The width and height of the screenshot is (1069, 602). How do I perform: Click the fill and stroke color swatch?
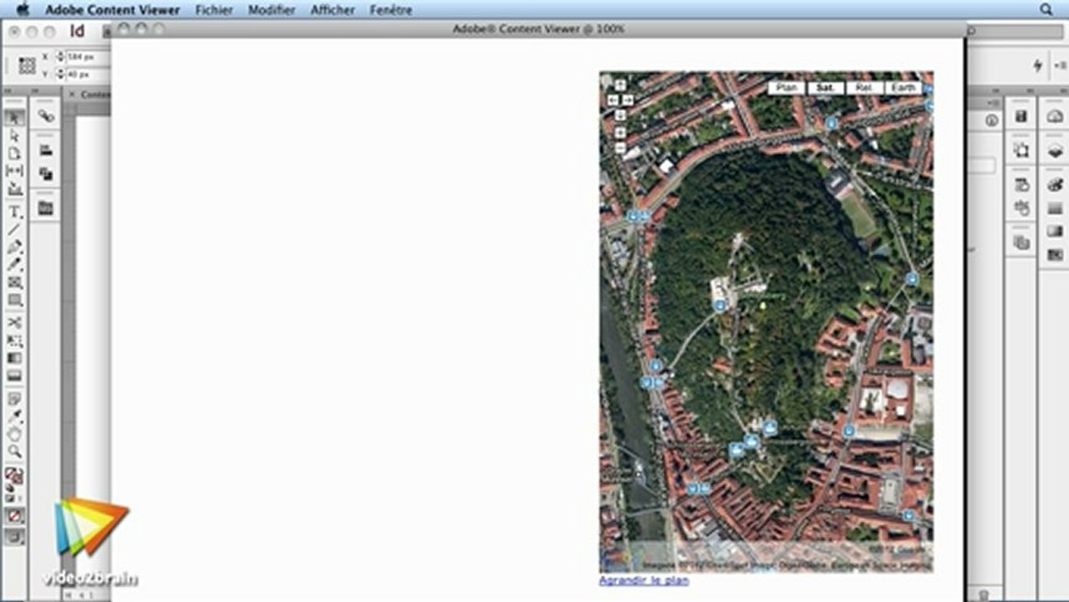(14, 476)
